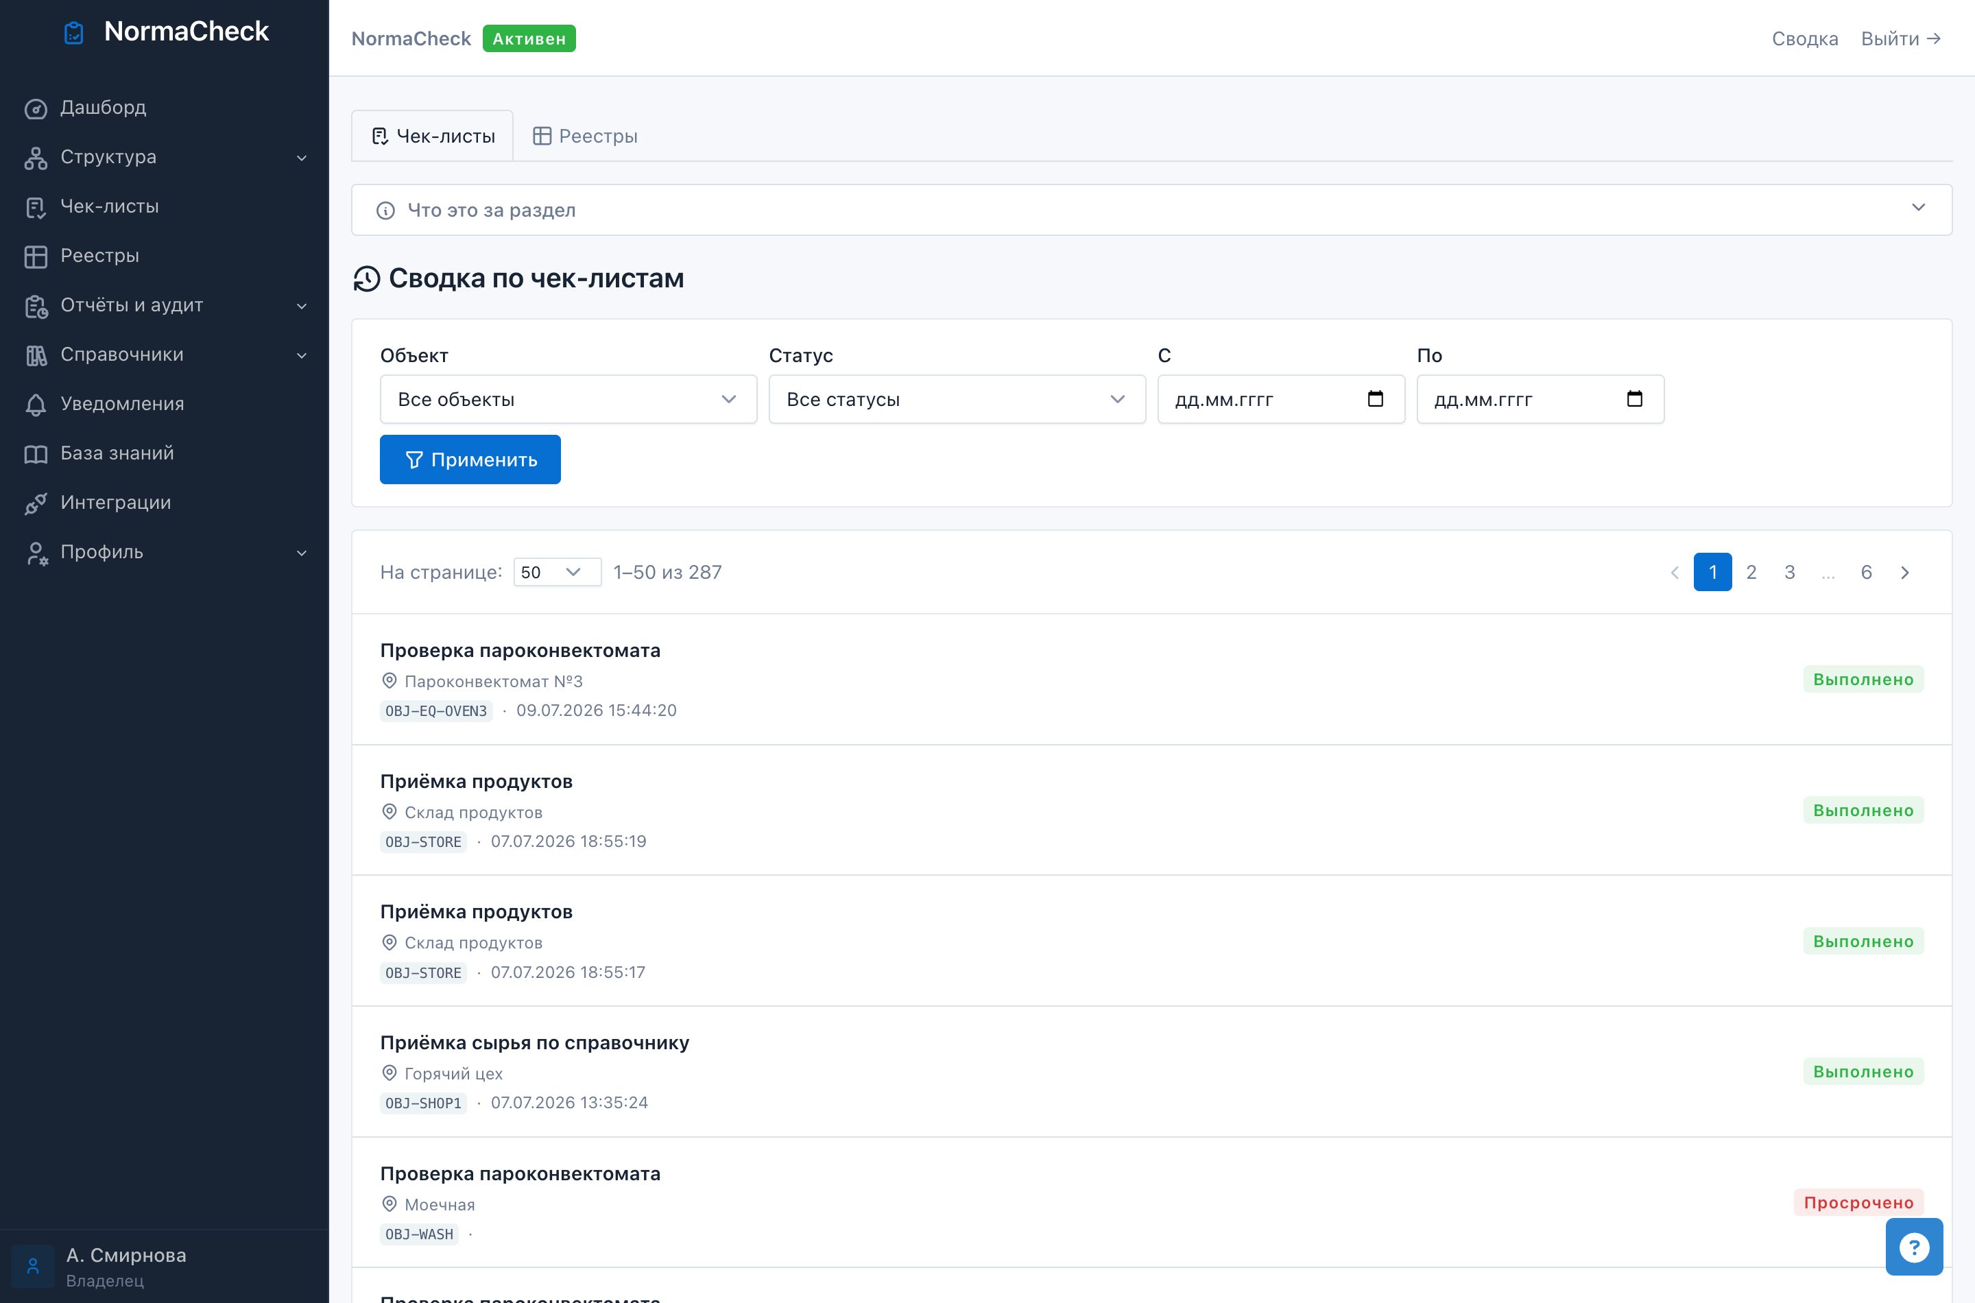This screenshot has height=1303, width=1975.
Task: Open База знаний book icon
Action: (x=36, y=454)
